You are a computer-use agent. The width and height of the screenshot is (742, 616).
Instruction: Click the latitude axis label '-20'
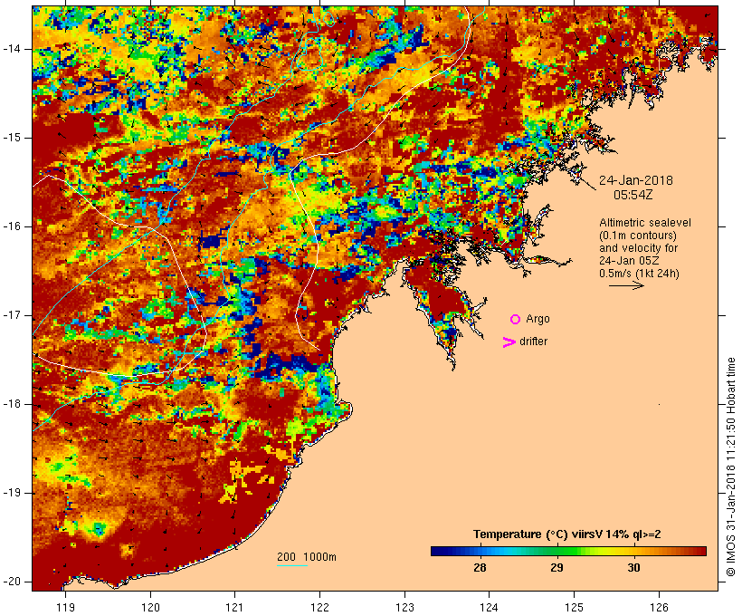[12, 582]
